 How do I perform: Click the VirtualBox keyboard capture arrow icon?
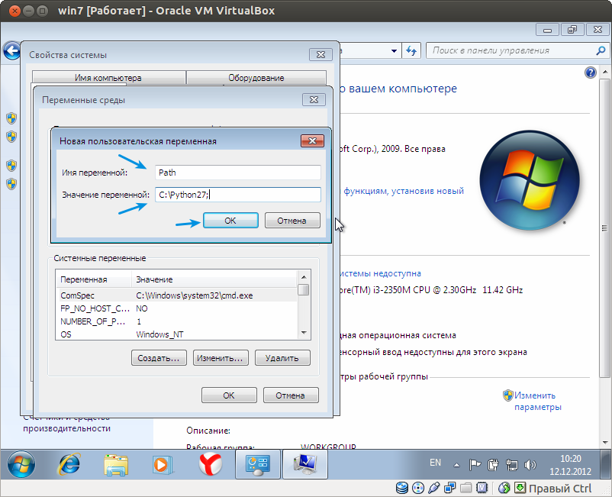(520, 488)
